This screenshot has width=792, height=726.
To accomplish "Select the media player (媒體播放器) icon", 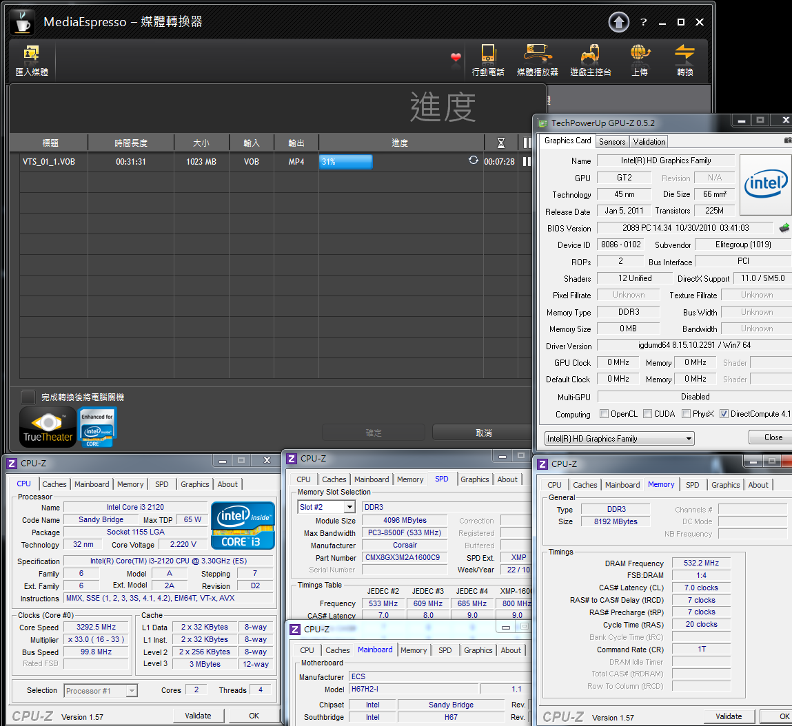I will tap(538, 61).
